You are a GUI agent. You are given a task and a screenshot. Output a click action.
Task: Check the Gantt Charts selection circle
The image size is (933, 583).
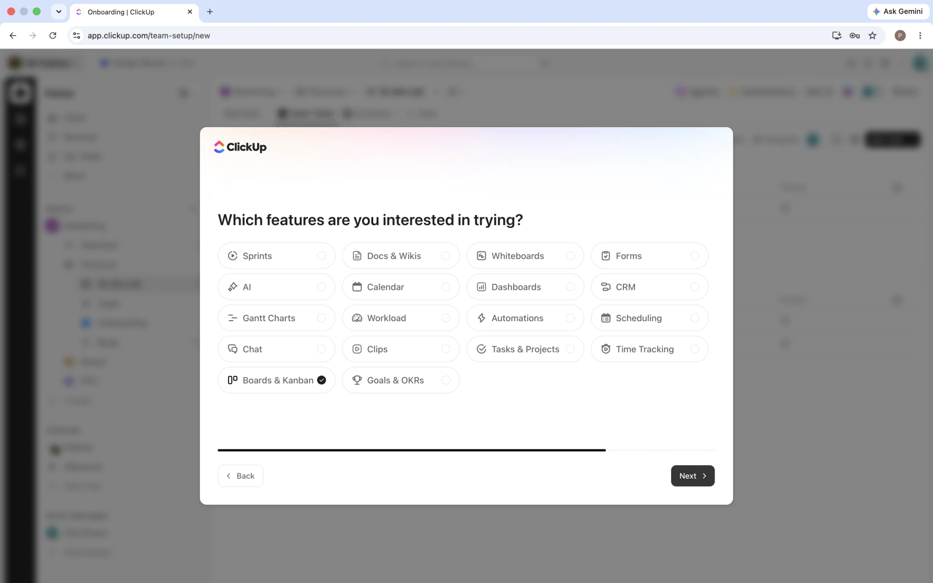click(321, 318)
